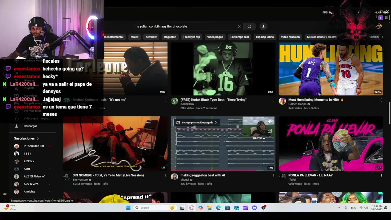This screenshot has height=220, width=391.
Task: Select the video reacción chip
Action: pos(290,37)
